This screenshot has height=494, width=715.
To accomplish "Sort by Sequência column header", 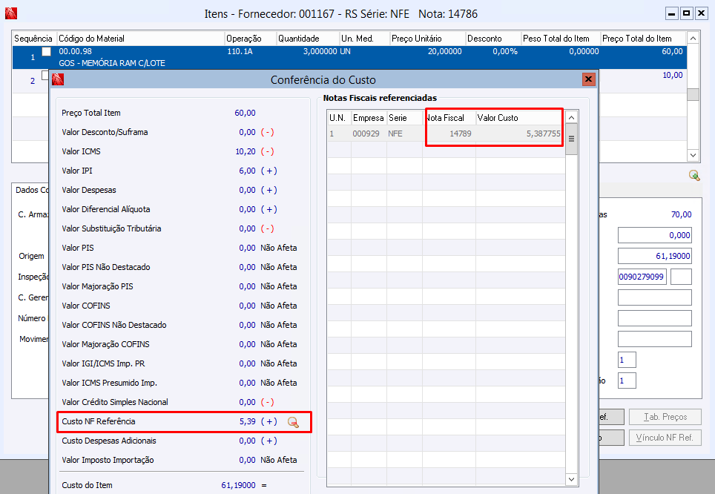I will tap(33, 39).
